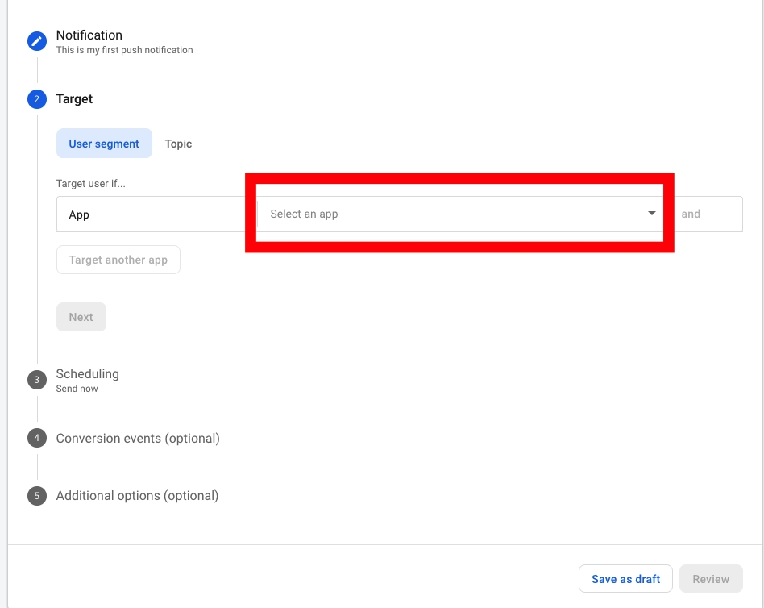Switch to the User segment tab
The image size is (764, 608).
coord(104,144)
